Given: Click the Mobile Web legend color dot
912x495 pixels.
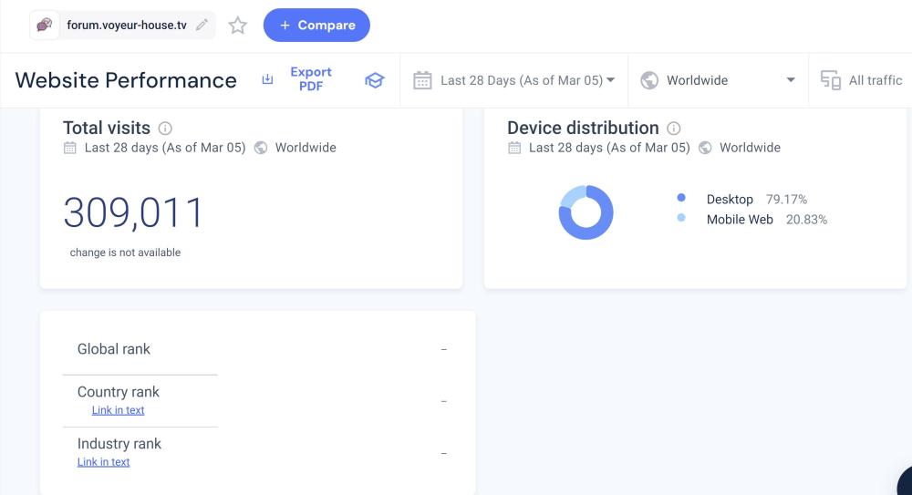Looking at the screenshot, I should (681, 219).
